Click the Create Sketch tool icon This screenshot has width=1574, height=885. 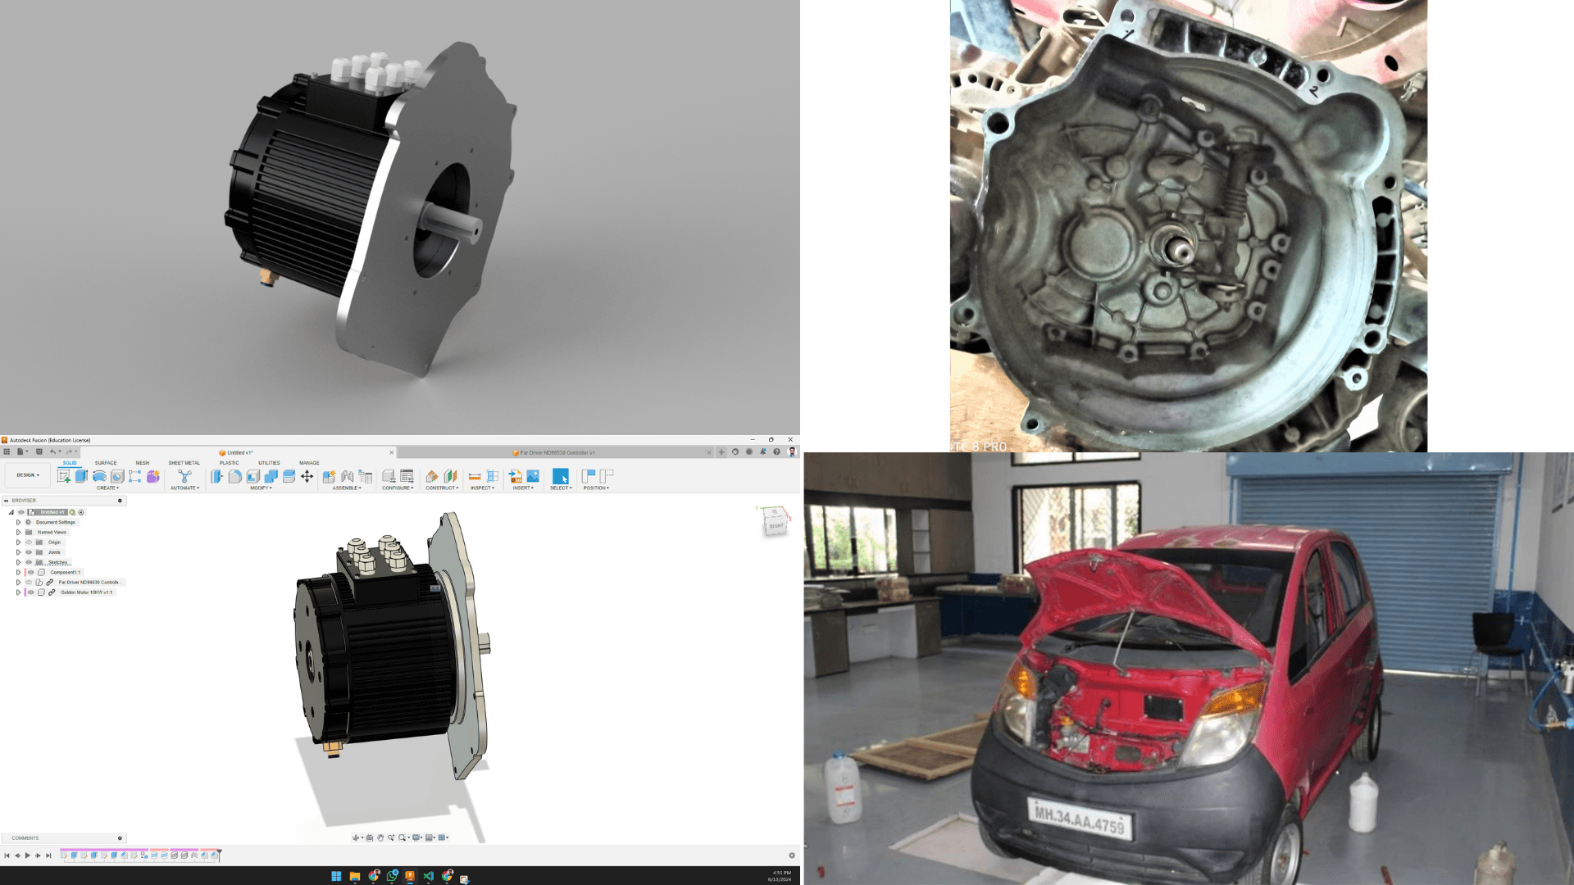64,476
